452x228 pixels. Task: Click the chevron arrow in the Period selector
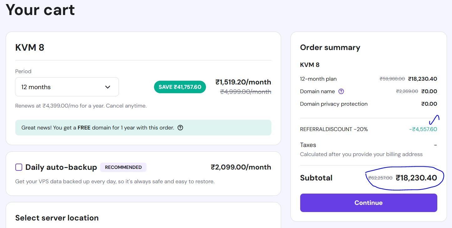click(x=108, y=87)
